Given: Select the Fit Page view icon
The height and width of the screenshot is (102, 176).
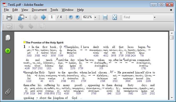Looking at the screenshot, I should [115, 17].
